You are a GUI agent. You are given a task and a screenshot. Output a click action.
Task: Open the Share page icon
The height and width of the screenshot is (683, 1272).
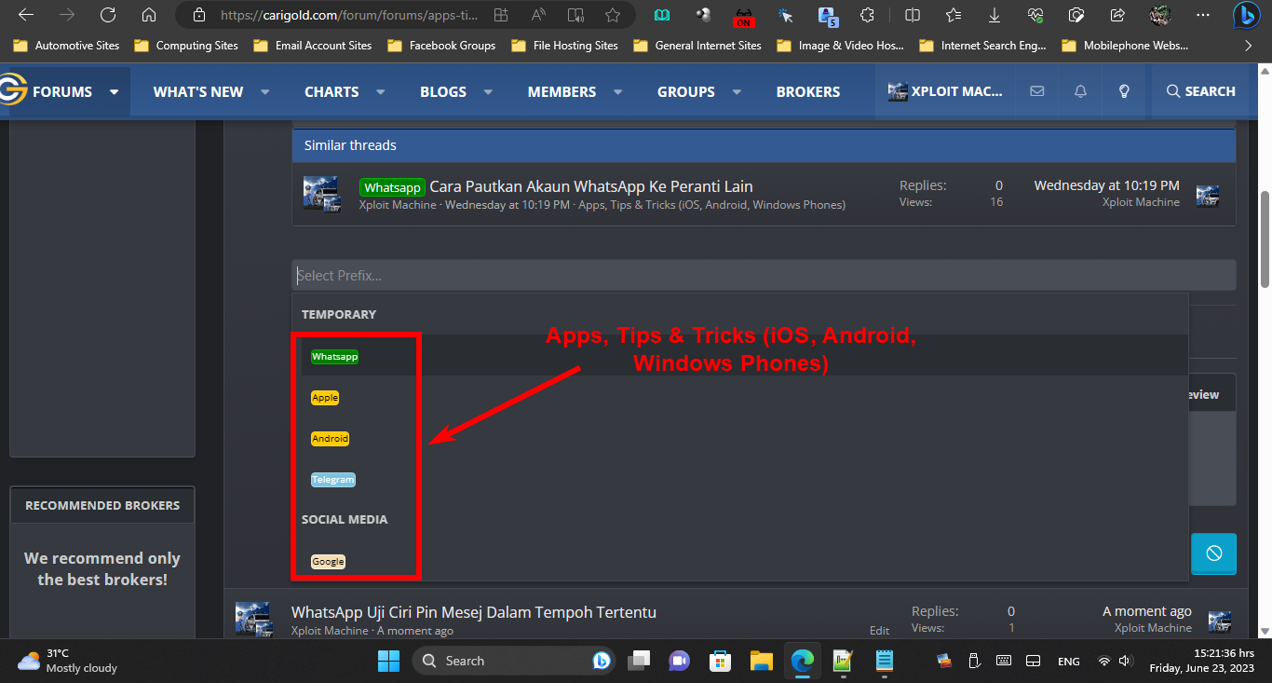click(1116, 15)
